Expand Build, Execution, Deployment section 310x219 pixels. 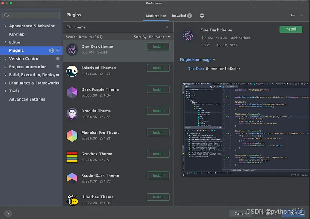tap(5, 75)
